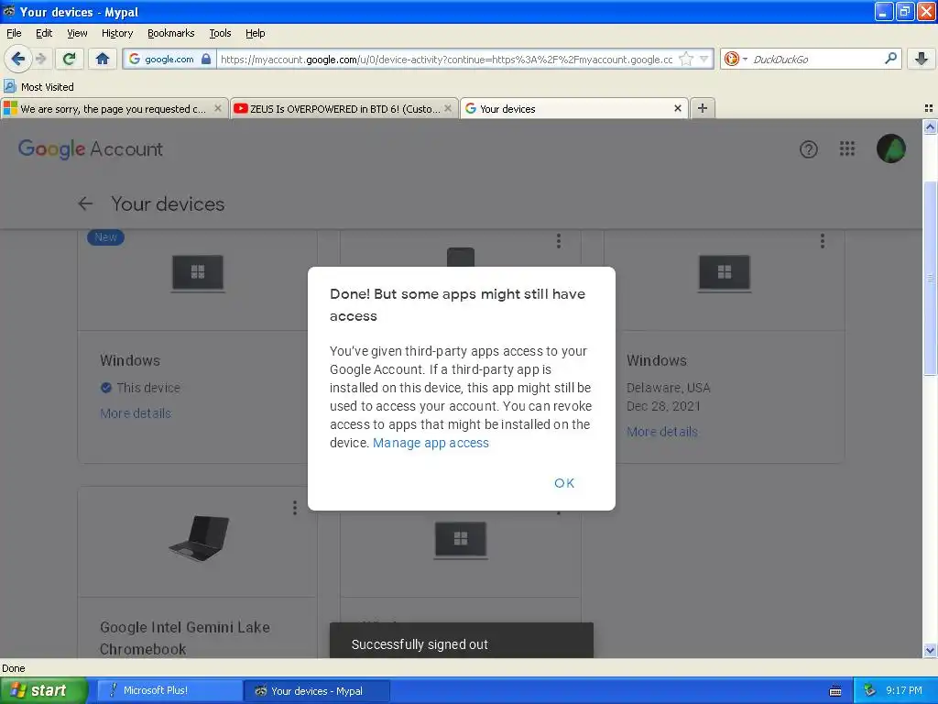Click the URL address field
The height and width of the screenshot is (704, 938).
click(x=447, y=59)
